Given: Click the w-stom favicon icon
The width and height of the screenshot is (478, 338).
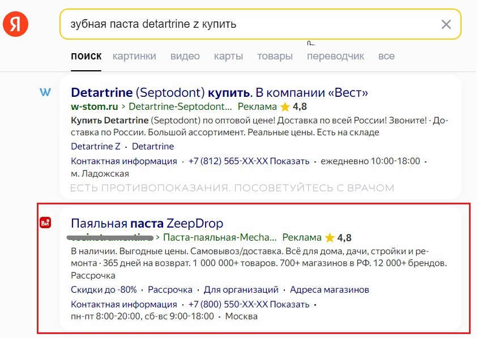Looking at the screenshot, I should 45,92.
